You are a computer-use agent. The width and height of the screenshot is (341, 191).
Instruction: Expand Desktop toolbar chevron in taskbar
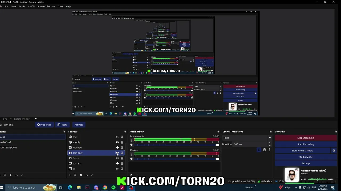coord(255,186)
